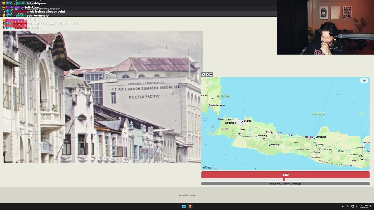Click road shield 11 near Cirebon
The image size is (374, 210).
coord(271,133)
